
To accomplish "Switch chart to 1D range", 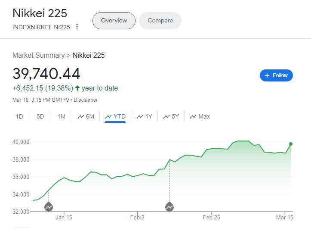I will 19,116.
